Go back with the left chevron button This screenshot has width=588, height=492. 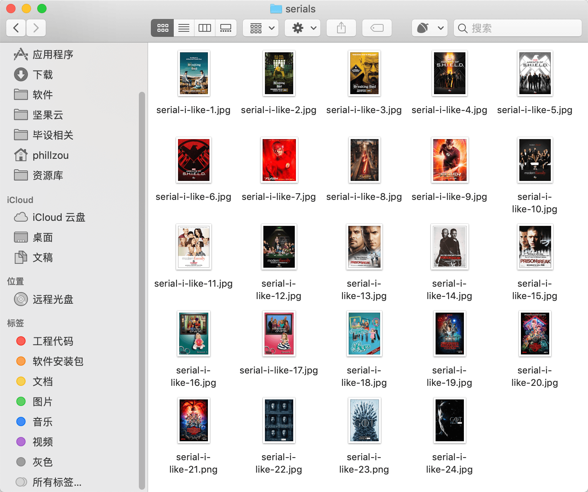tap(16, 28)
